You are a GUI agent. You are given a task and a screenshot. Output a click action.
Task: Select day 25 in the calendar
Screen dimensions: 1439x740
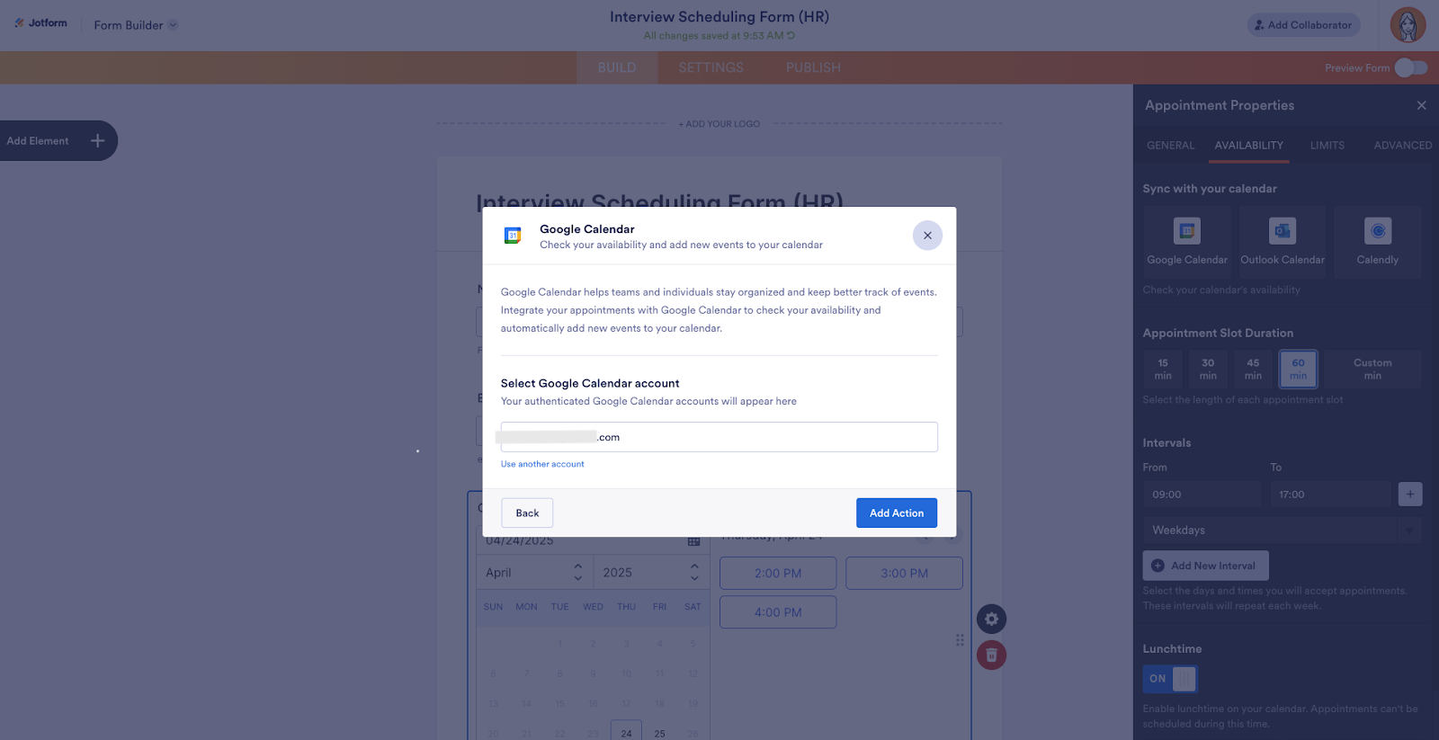tap(659, 733)
